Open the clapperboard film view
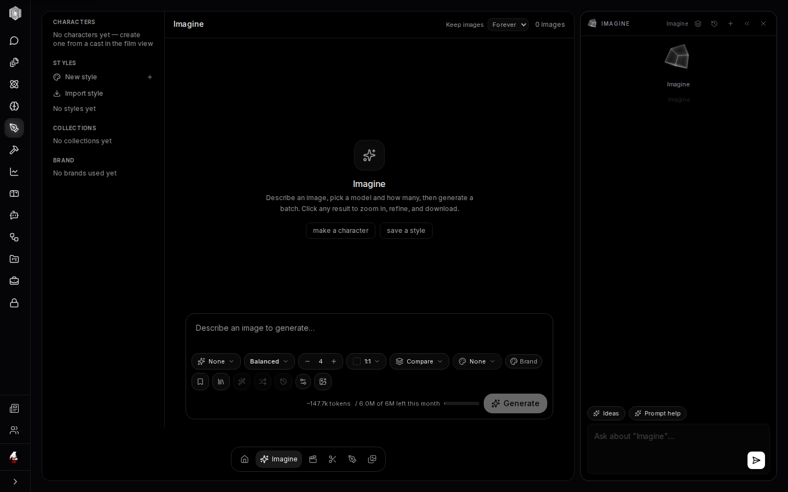This screenshot has width=788, height=492. [x=313, y=459]
